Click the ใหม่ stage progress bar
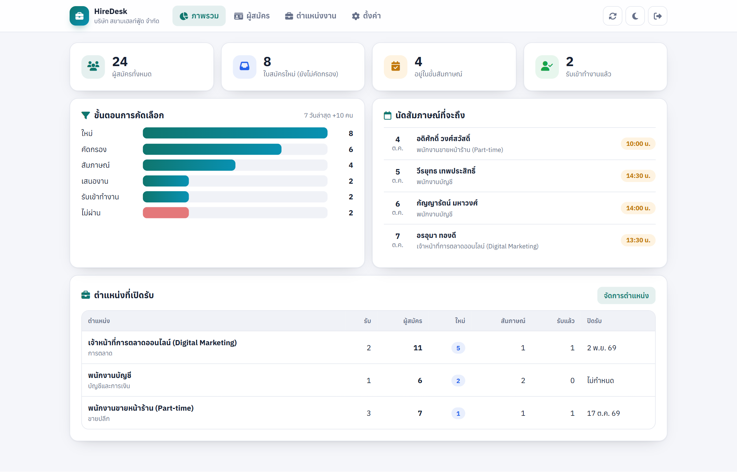Screen dimensions: 737x472 (235, 133)
